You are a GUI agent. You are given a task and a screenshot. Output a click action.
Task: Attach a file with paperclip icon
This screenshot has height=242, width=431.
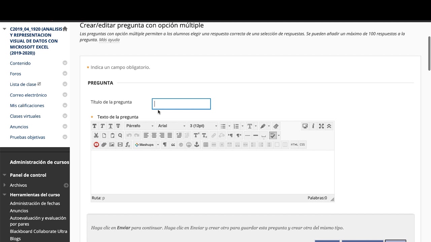(x=104, y=145)
